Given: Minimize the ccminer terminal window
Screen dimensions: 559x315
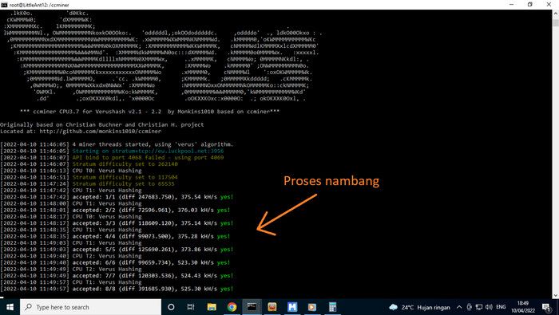Looking at the screenshot, I should tap(512, 5).
